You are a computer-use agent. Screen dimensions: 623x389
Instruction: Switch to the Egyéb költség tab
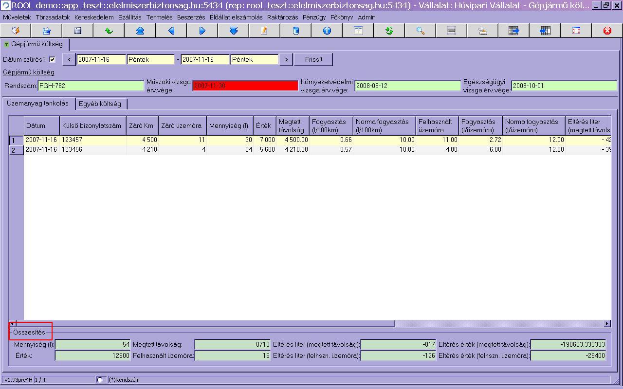100,104
